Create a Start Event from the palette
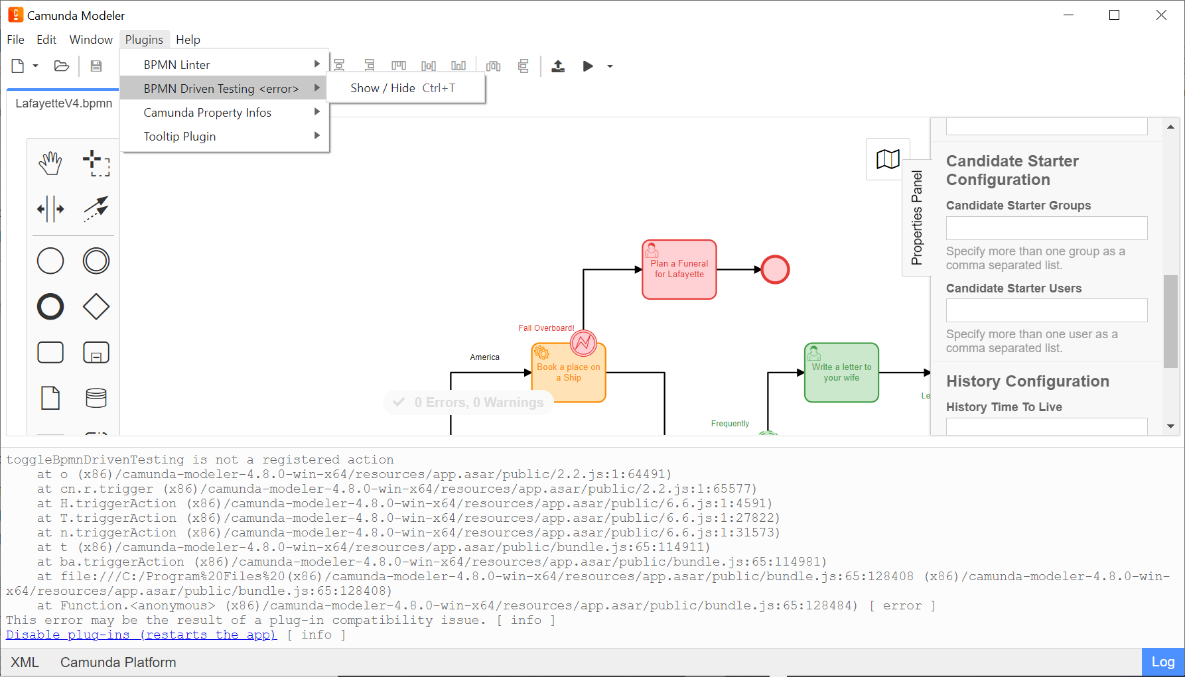The width and height of the screenshot is (1185, 677). click(50, 261)
